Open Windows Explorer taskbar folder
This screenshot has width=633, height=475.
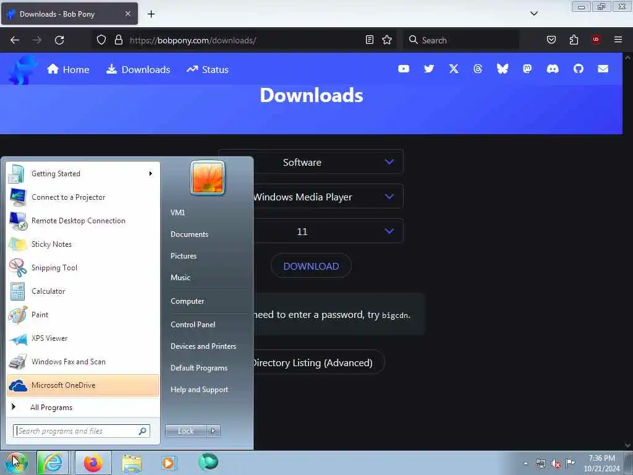click(132, 463)
